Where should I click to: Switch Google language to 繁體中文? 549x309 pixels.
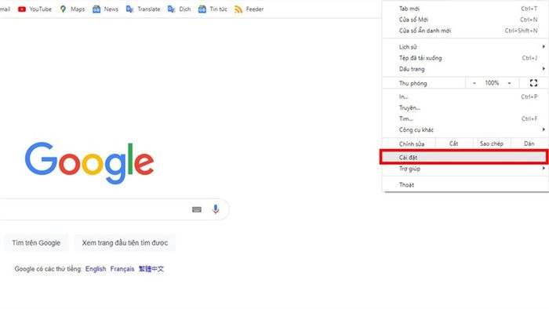tap(151, 269)
